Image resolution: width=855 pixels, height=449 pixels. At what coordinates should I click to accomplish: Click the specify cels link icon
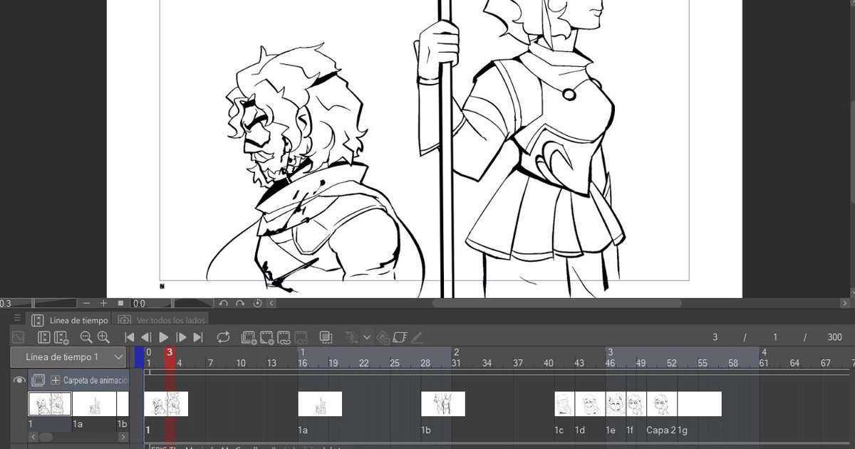[x=284, y=337]
